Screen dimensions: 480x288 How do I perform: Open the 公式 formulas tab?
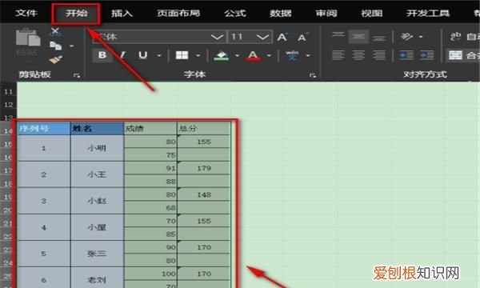(234, 13)
